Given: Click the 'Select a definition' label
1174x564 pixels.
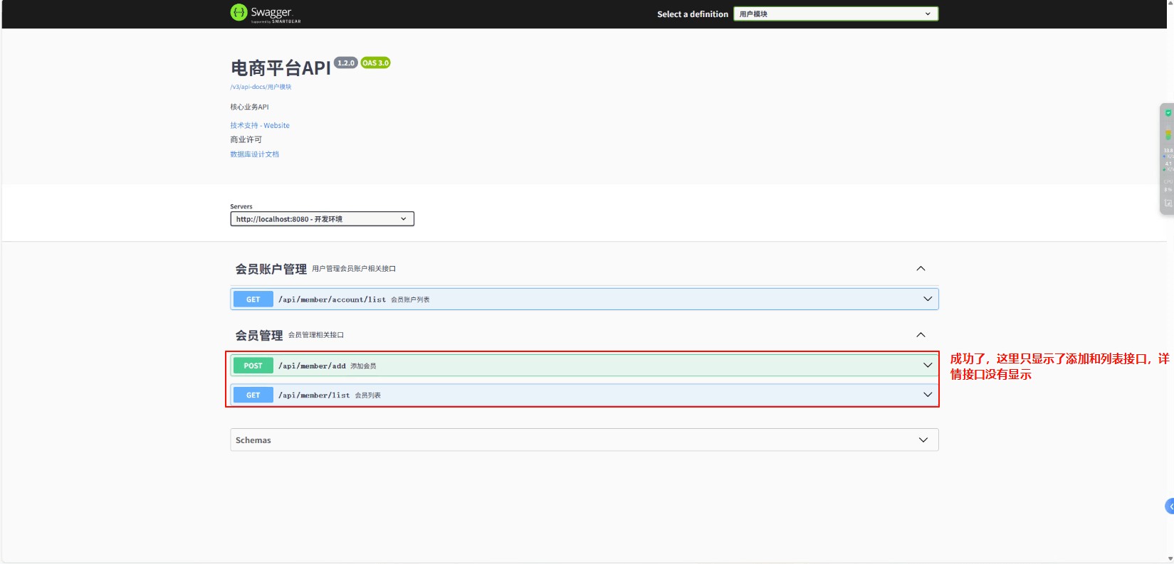Looking at the screenshot, I should pos(693,14).
